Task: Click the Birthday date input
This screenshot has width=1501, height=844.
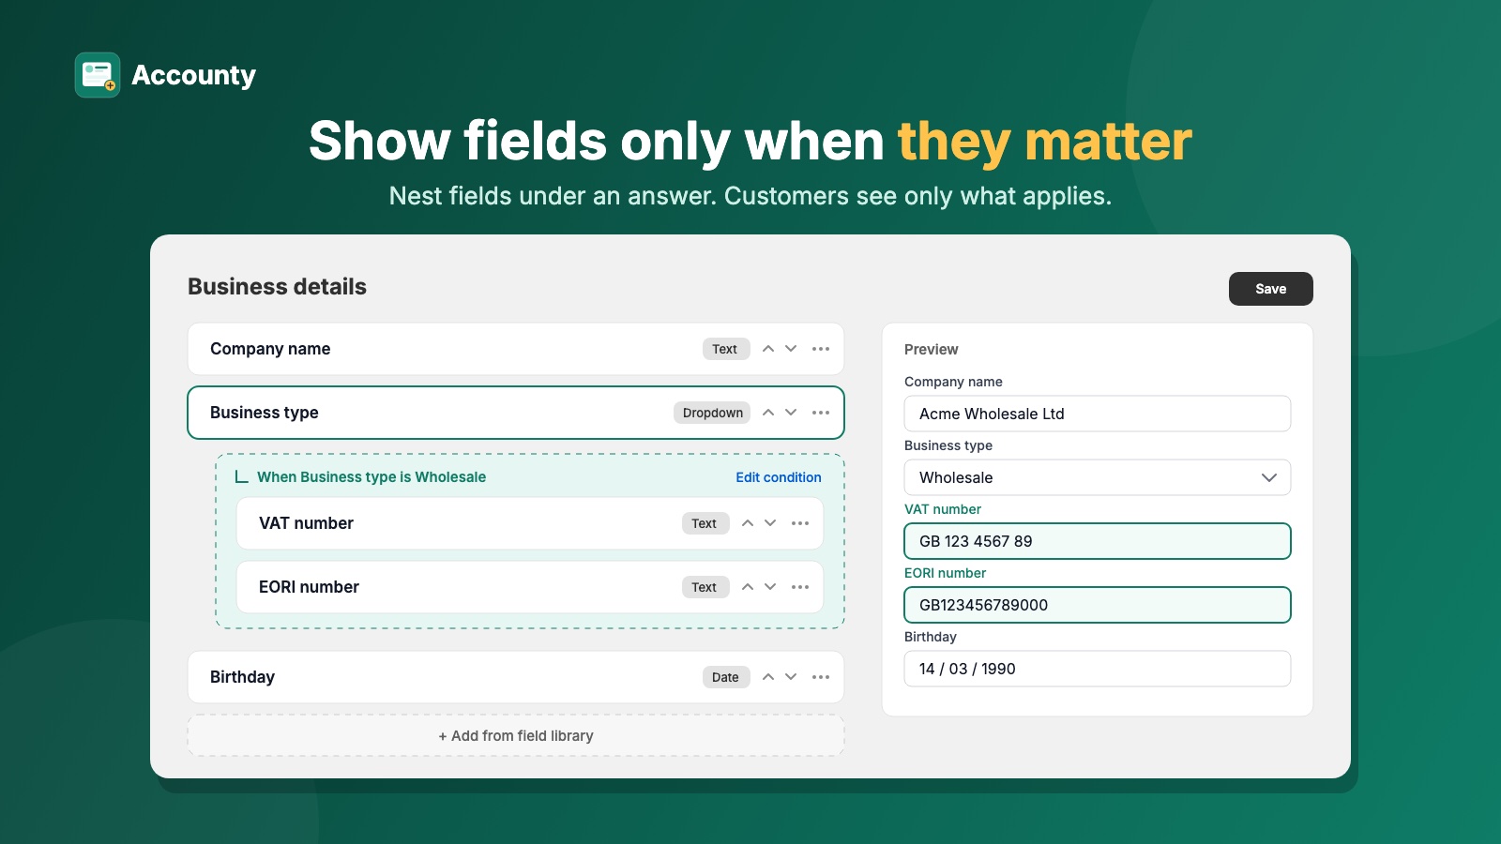Action: [1098, 669]
